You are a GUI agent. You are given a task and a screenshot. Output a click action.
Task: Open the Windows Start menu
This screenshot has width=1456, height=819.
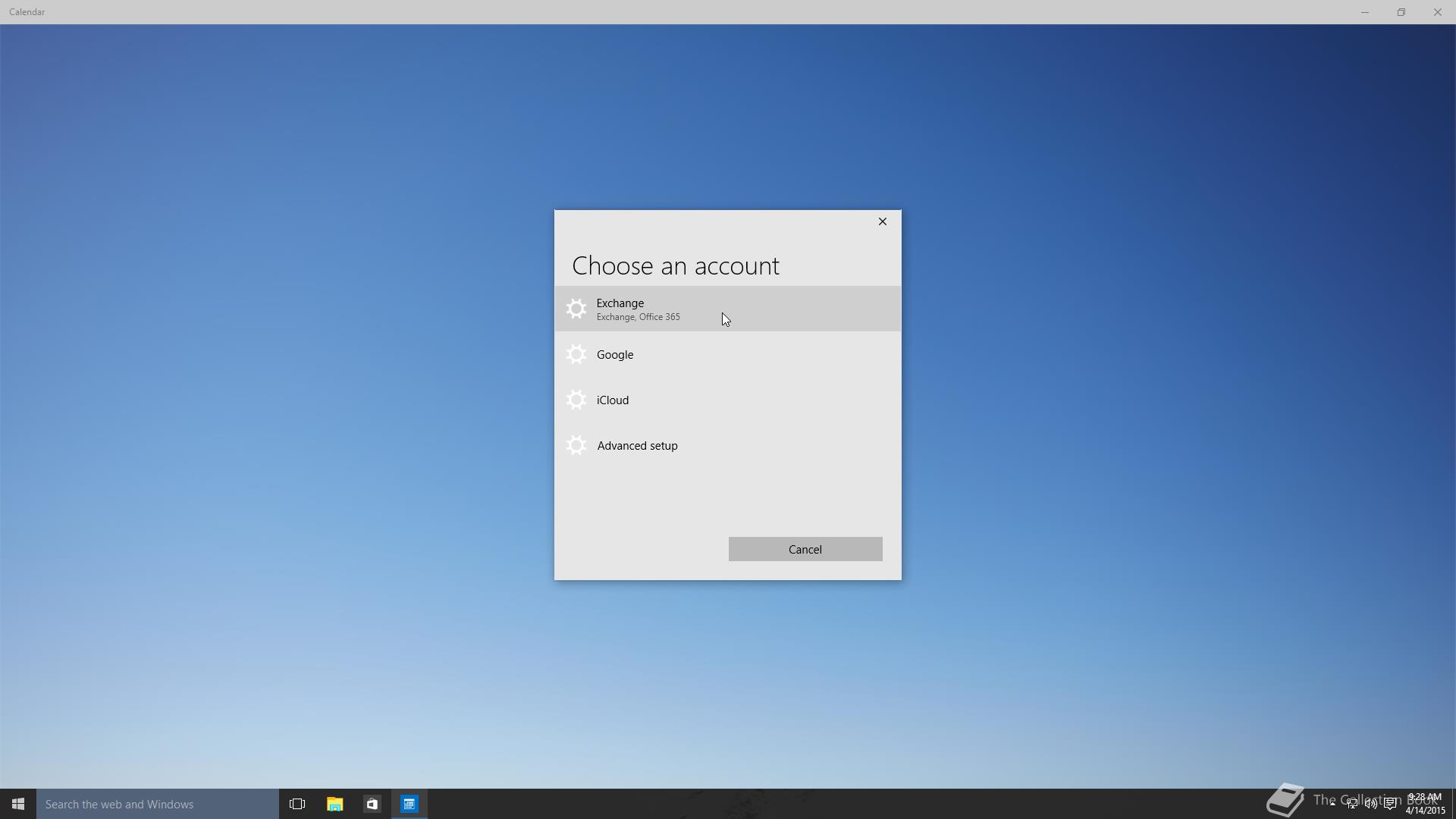click(x=18, y=804)
